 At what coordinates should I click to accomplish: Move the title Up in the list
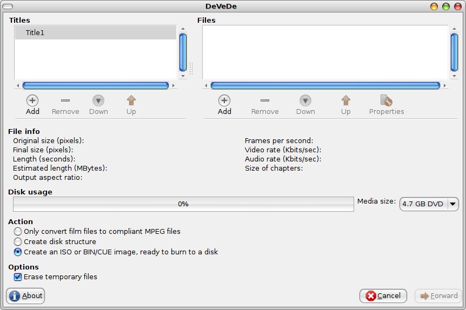[131, 105]
